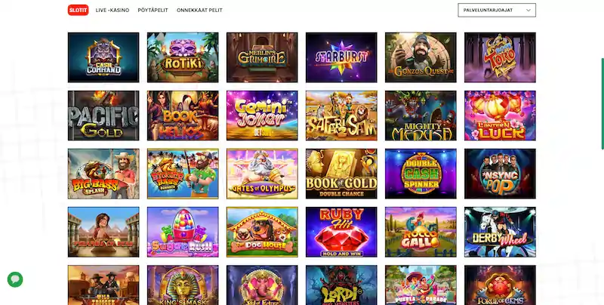Screen dimensions: 604x305
Task: Start the Double Cash Spinner game
Action: point(421,174)
